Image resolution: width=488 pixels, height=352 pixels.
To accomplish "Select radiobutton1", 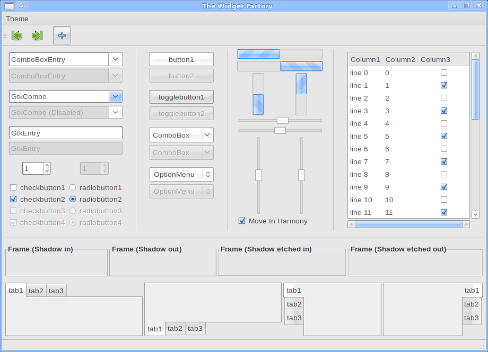I will click(x=73, y=188).
